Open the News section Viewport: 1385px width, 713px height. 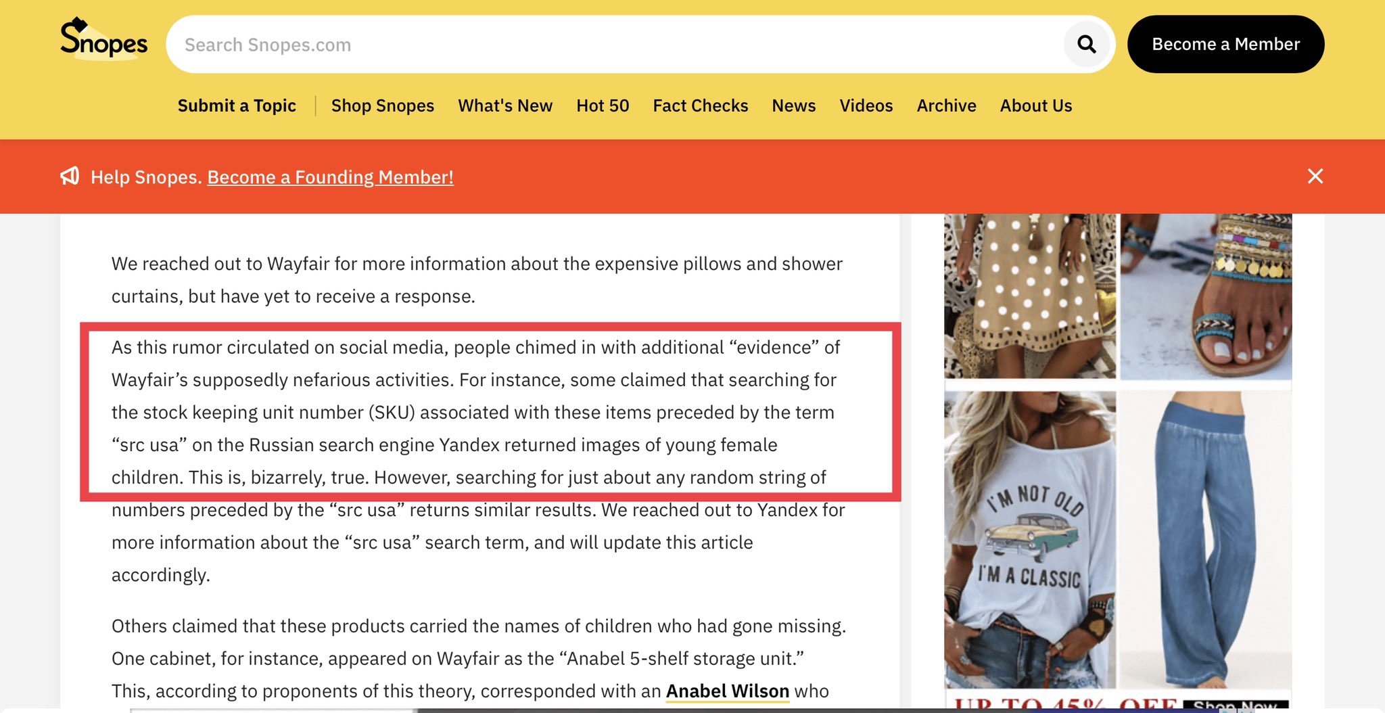pyautogui.click(x=793, y=106)
